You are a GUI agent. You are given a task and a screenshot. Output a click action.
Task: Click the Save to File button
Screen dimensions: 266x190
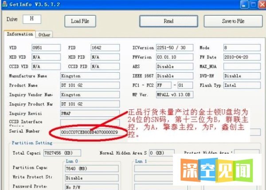[233, 21]
